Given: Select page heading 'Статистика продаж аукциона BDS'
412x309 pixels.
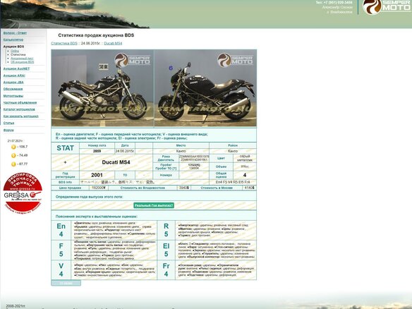Looking at the screenshot, I should click(x=96, y=35).
